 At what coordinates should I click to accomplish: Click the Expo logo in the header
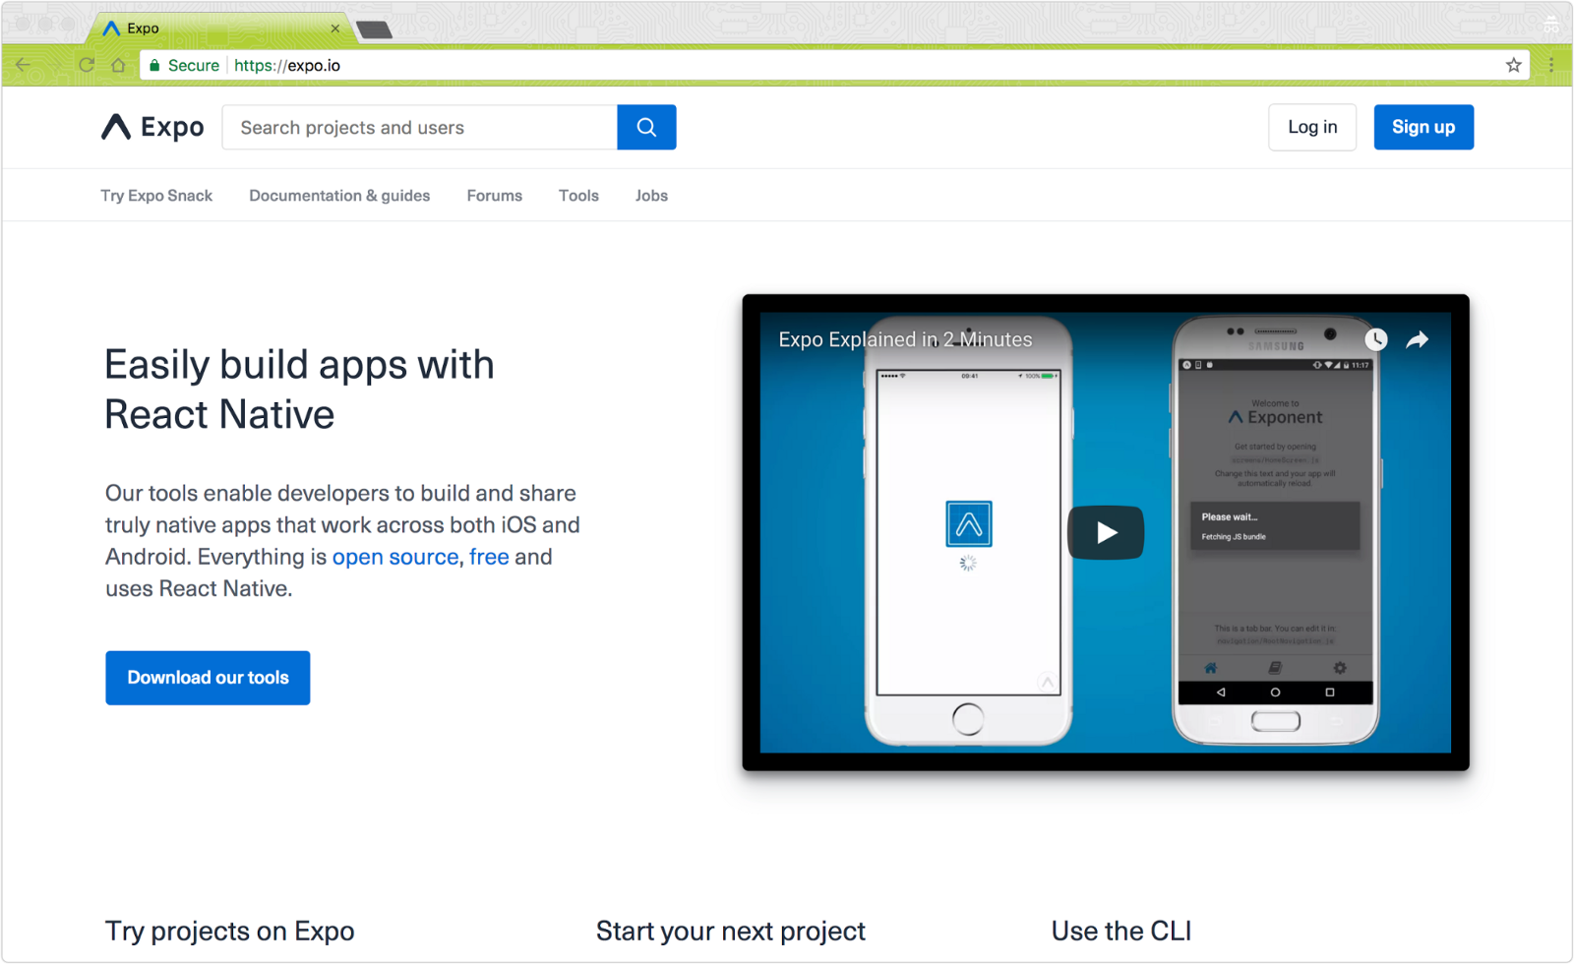152,127
